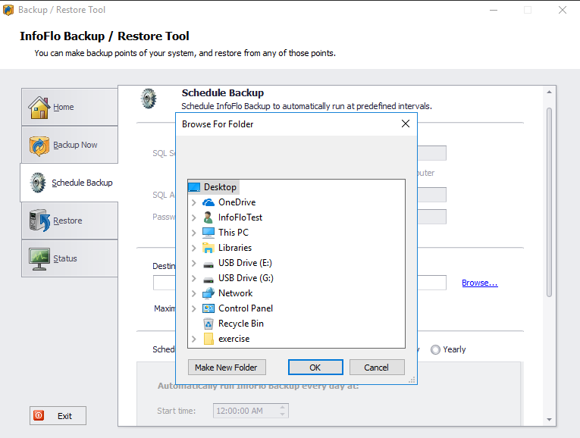The width and height of the screenshot is (580, 438).
Task: Click the USB Drive (E:) icon
Action: click(x=208, y=263)
